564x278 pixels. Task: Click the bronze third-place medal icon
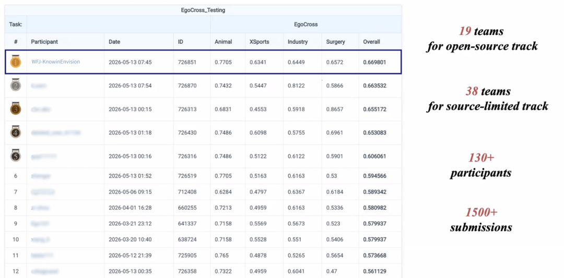(x=16, y=108)
